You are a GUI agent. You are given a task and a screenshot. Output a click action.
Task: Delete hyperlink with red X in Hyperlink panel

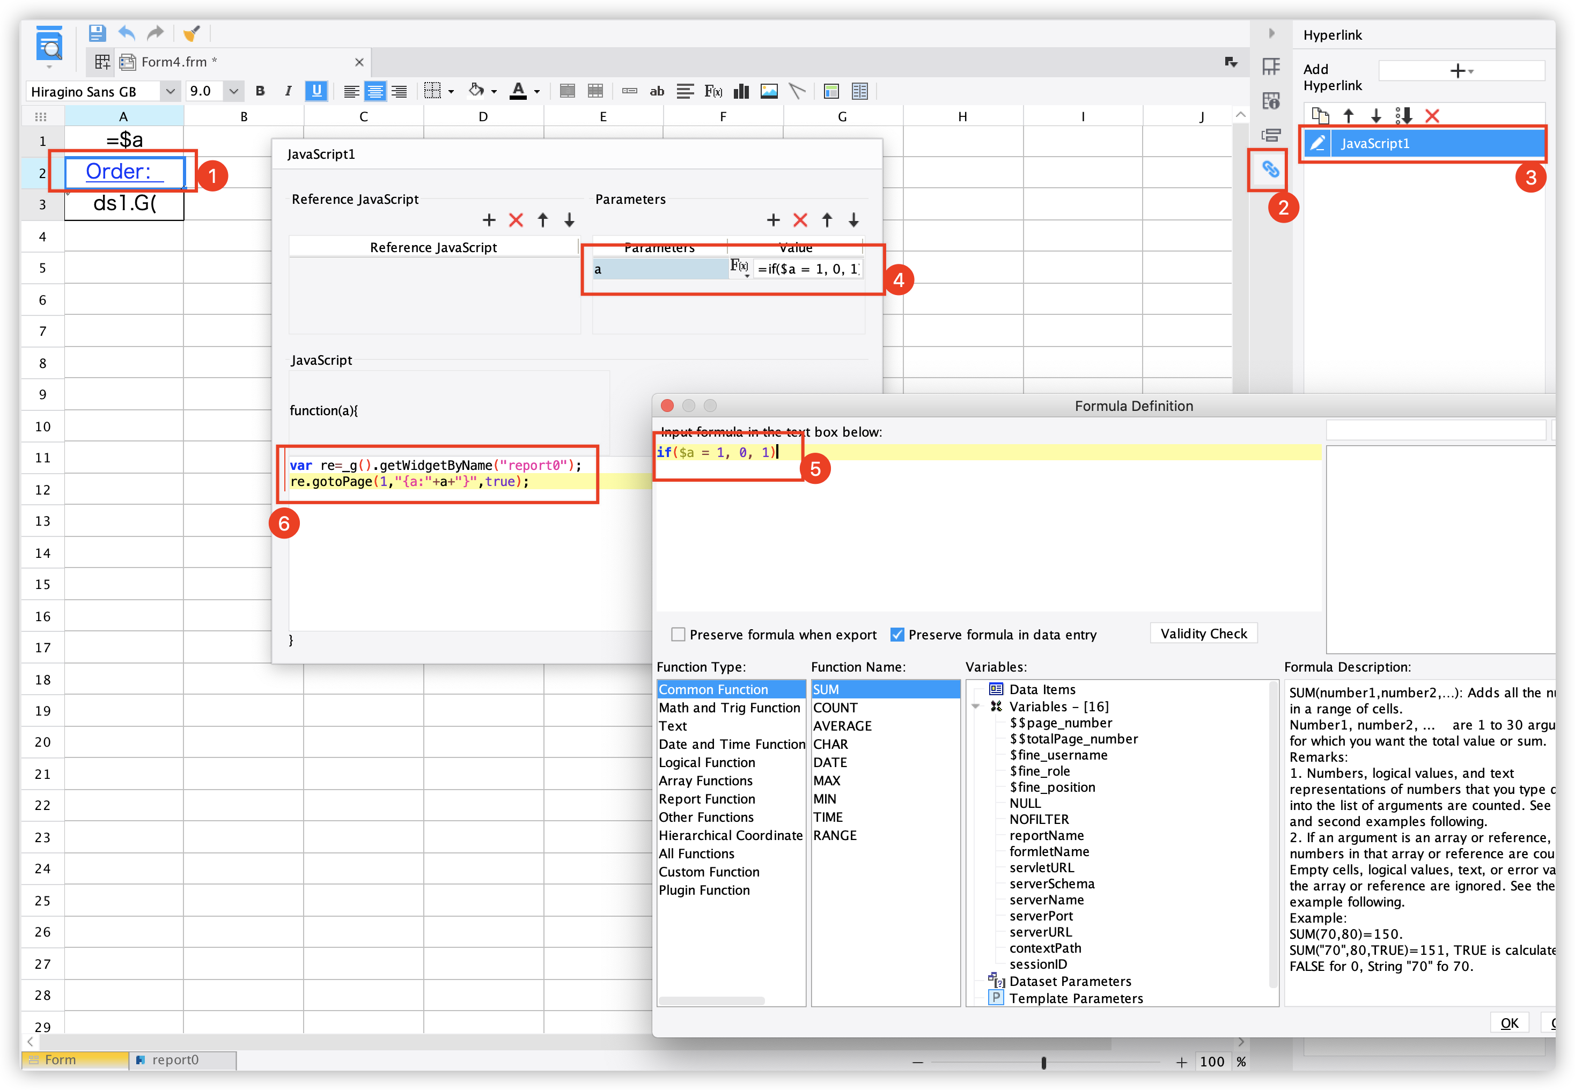pyautogui.click(x=1432, y=116)
